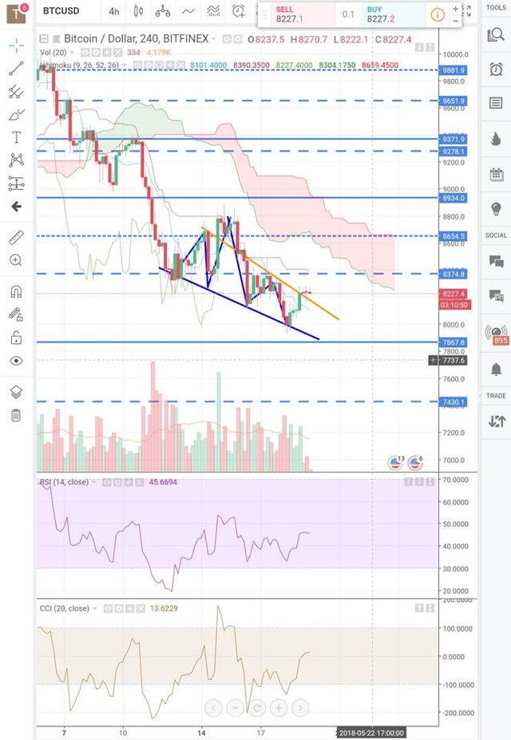Create an alert with clock-plus icon
The image size is (511, 740).
tap(239, 11)
